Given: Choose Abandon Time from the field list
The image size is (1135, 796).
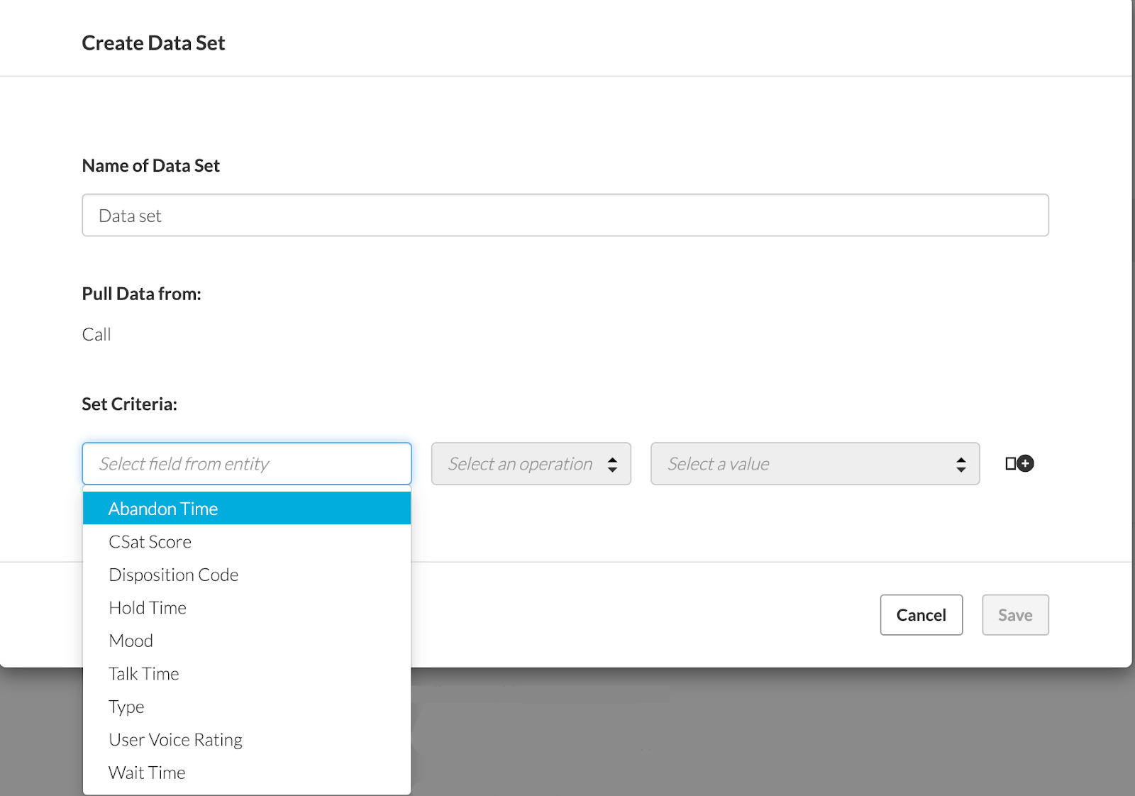Looking at the screenshot, I should pyautogui.click(x=247, y=509).
